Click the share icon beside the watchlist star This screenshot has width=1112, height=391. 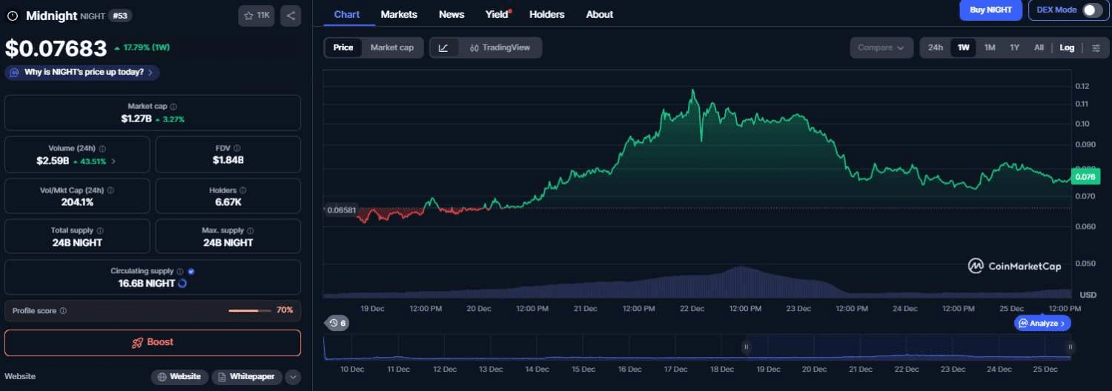(291, 16)
